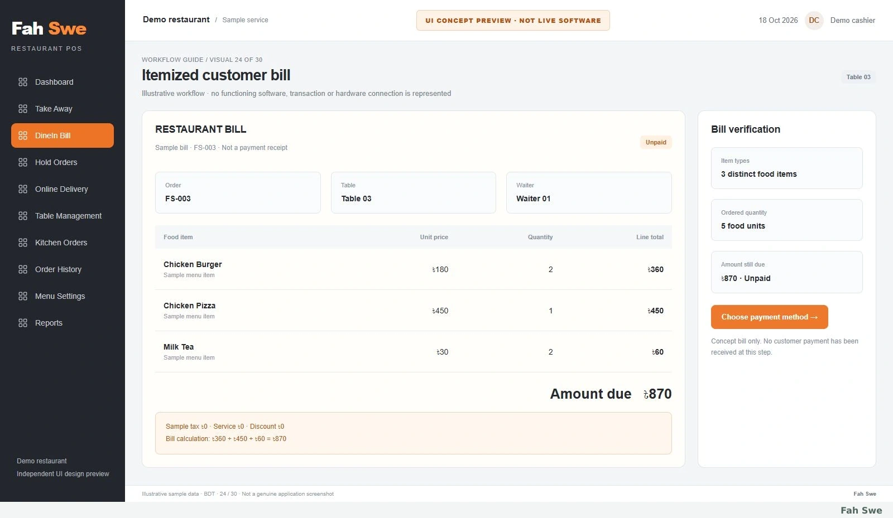
Task: Click the Online Delivery sidebar icon
Action: [x=23, y=189]
